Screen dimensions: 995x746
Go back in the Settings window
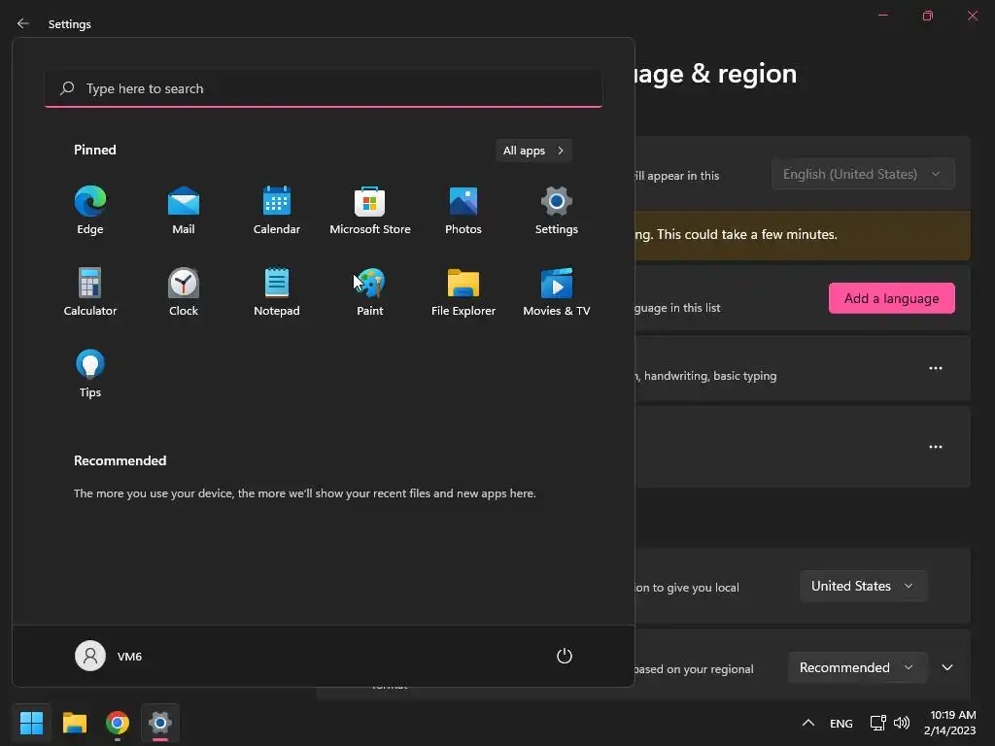click(x=23, y=23)
